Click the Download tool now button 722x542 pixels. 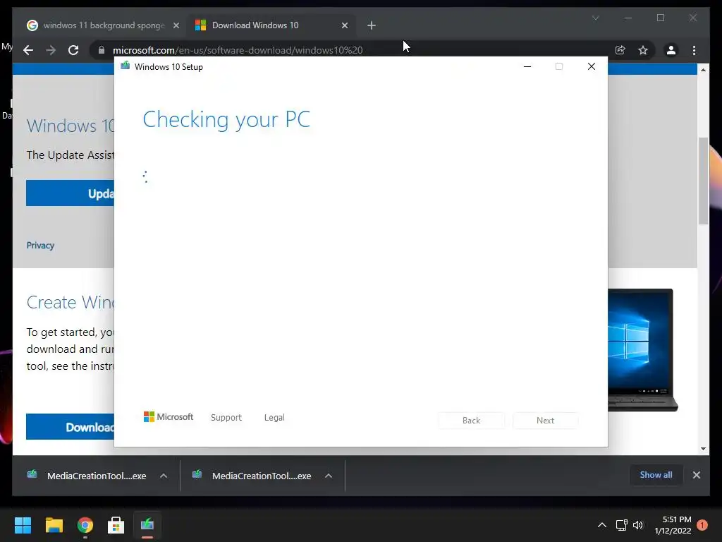point(70,427)
